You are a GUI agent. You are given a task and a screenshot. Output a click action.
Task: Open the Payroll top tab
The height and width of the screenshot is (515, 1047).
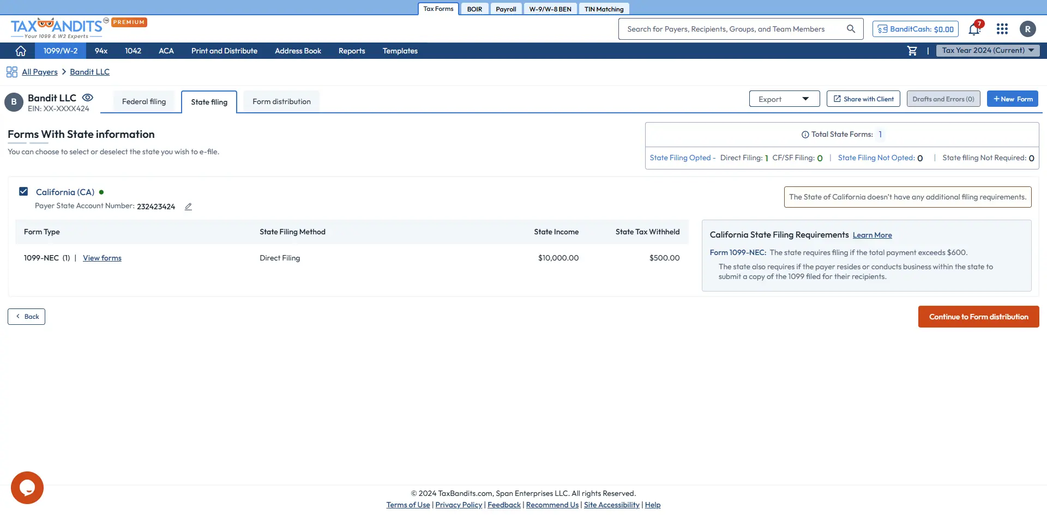pos(506,9)
